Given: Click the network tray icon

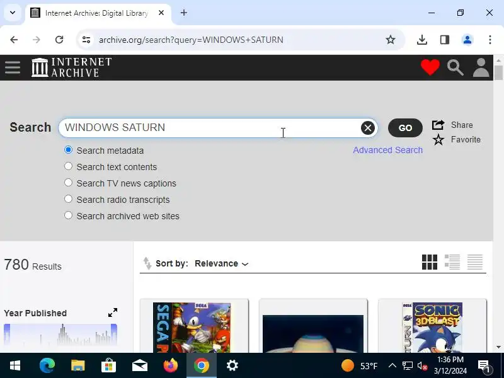Looking at the screenshot, I should 407,366.
